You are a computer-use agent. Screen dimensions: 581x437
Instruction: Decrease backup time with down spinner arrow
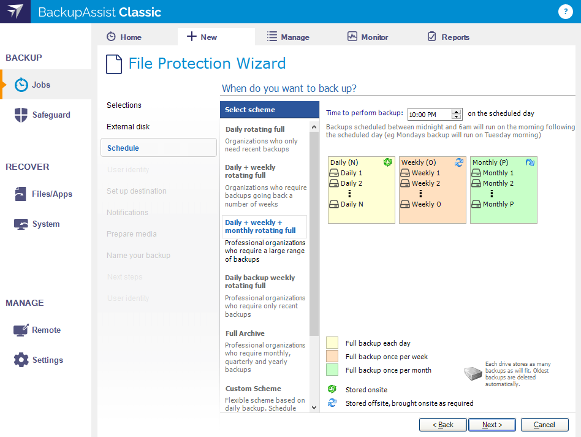coord(457,116)
